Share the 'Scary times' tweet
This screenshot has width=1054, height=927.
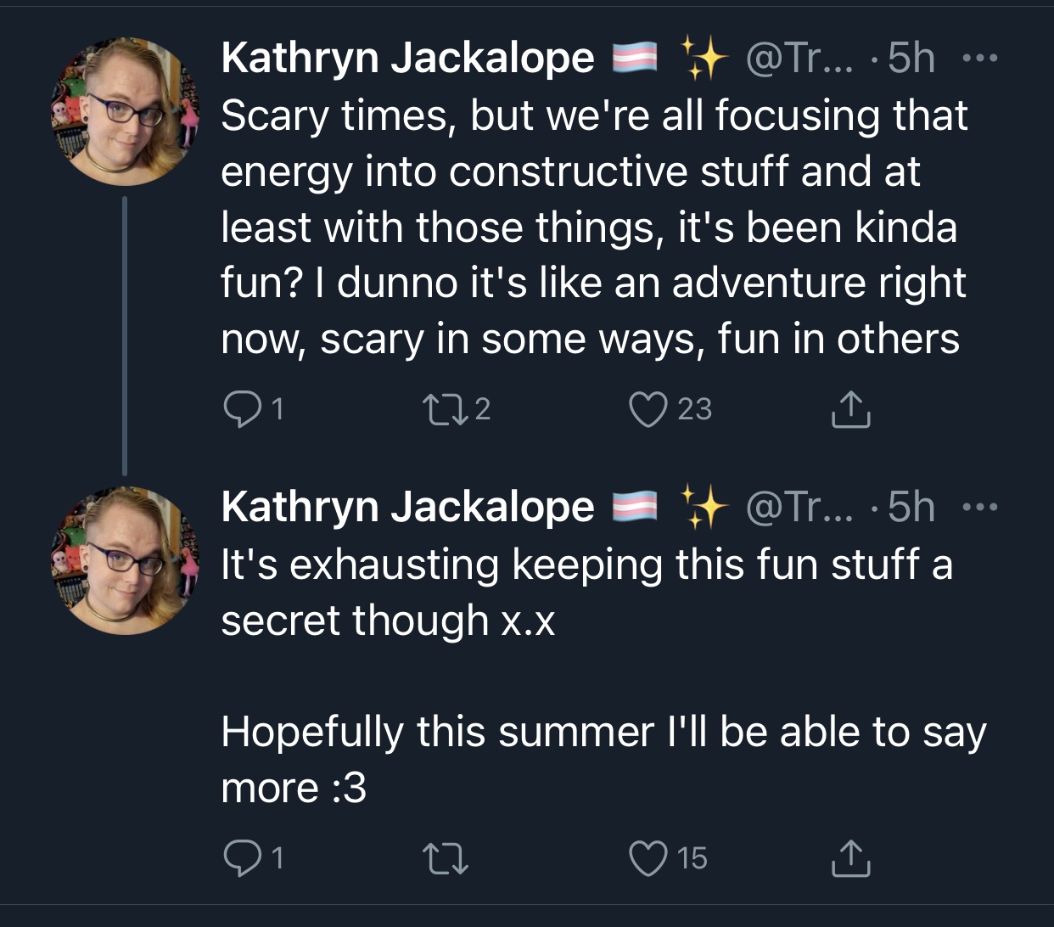tap(850, 409)
